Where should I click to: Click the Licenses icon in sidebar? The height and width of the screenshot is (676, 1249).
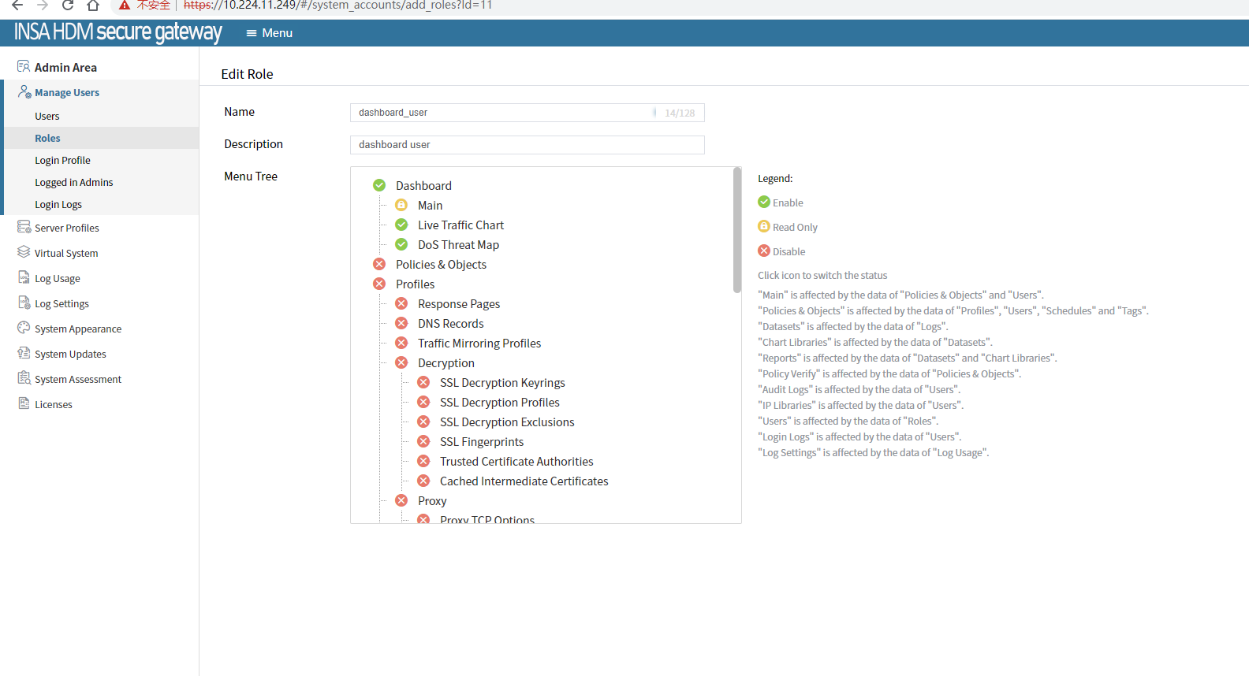[24, 403]
